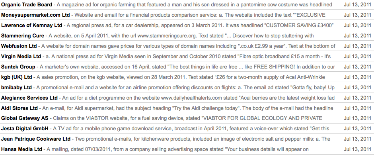
Task: Click the date on Organic Trade Board row
Action: pos(358,4)
